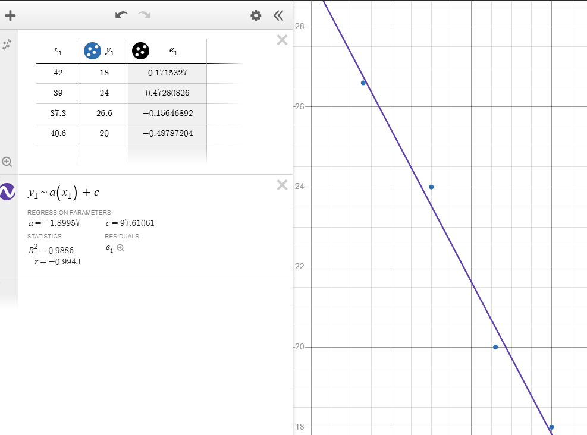Edit the cell containing 37.3
587x435 pixels.
[x=58, y=114]
